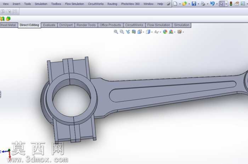Switch to the Render Tools tab
The width and height of the screenshot is (248, 164).
[x=86, y=25]
